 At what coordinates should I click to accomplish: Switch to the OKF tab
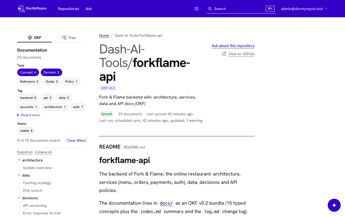[x=34, y=38]
